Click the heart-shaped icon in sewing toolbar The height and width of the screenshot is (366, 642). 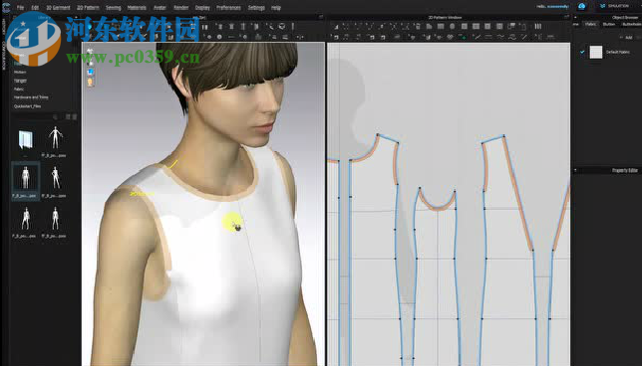[x=450, y=37]
